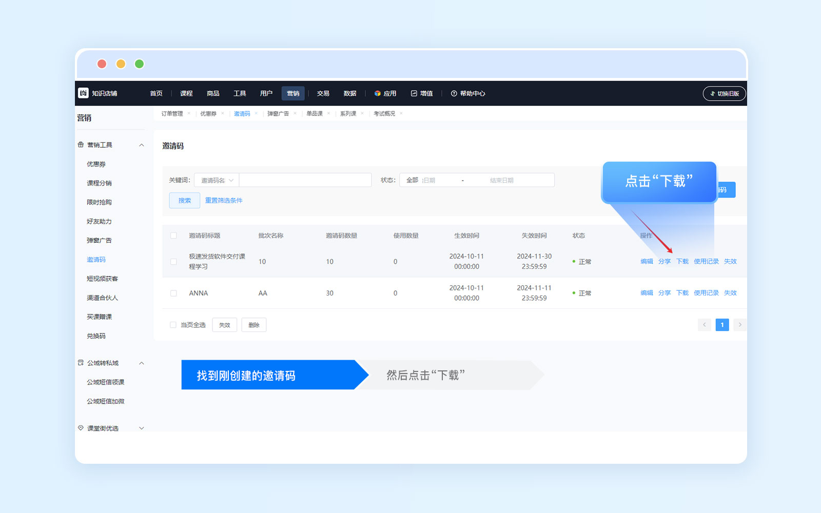
Task: Open 课程分销 in the sidebar
Action: [x=99, y=183]
